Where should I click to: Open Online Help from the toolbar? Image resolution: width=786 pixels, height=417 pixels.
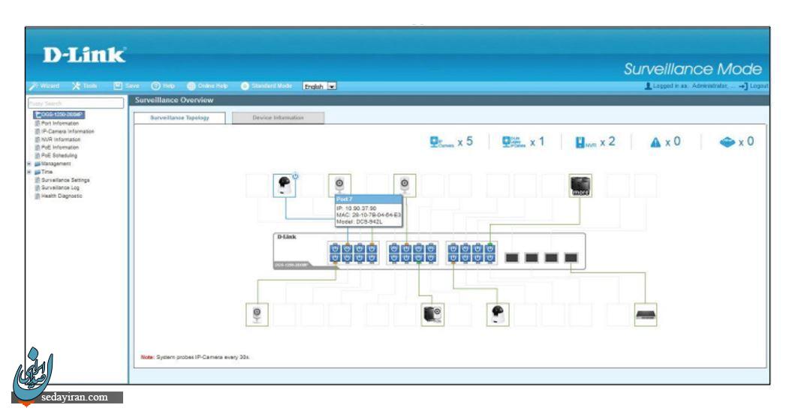point(207,86)
